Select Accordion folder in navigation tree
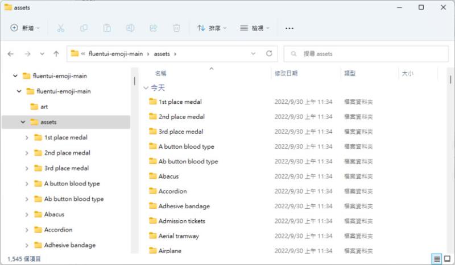The width and height of the screenshot is (455, 265). (x=53, y=230)
